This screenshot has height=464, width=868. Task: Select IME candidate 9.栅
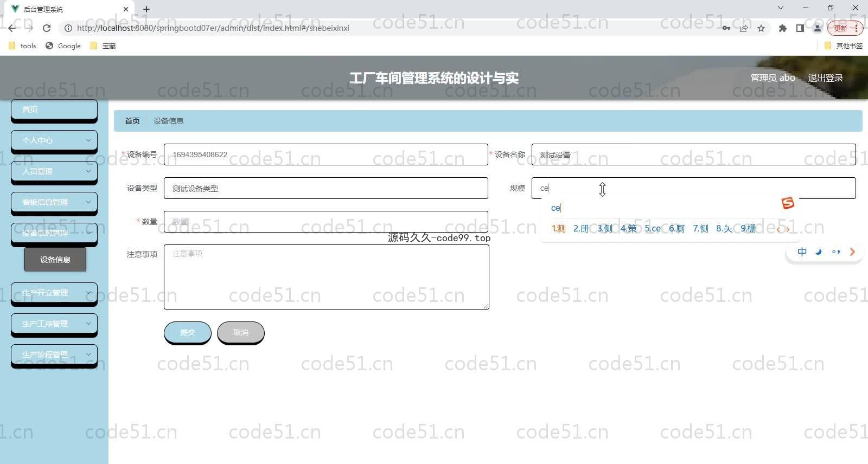pyautogui.click(x=748, y=229)
